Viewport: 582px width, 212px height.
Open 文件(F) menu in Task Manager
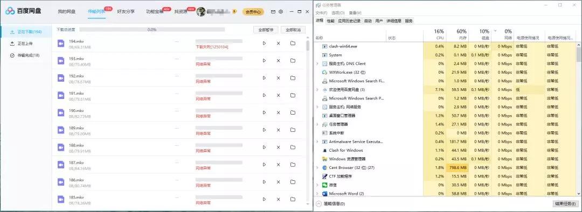point(321,13)
